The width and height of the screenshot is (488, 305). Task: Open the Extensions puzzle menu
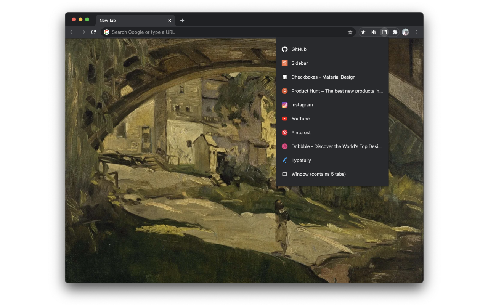tap(395, 32)
